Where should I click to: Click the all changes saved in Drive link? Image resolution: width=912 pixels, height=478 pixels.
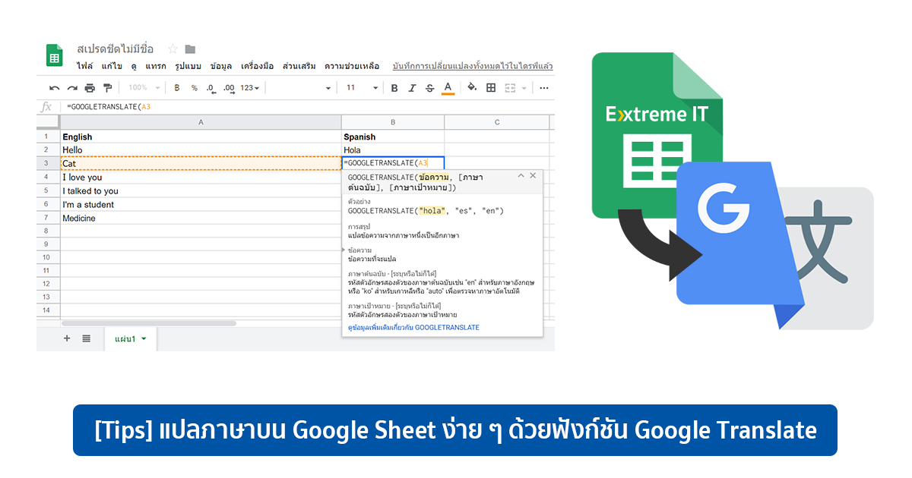pos(473,66)
